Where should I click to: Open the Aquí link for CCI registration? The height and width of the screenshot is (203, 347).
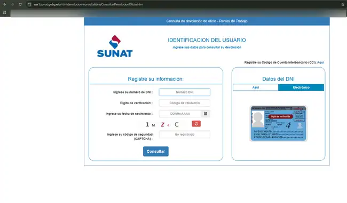[320, 63]
